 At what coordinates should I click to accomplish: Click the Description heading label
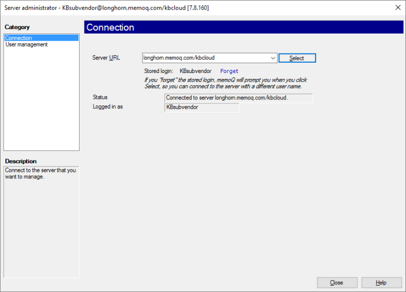[x=21, y=161]
